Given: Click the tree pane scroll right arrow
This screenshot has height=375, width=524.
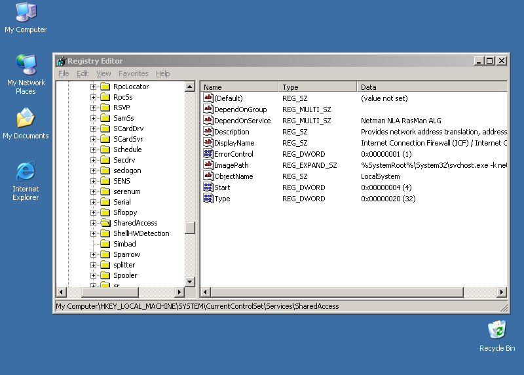Looking at the screenshot, I should (x=179, y=292).
